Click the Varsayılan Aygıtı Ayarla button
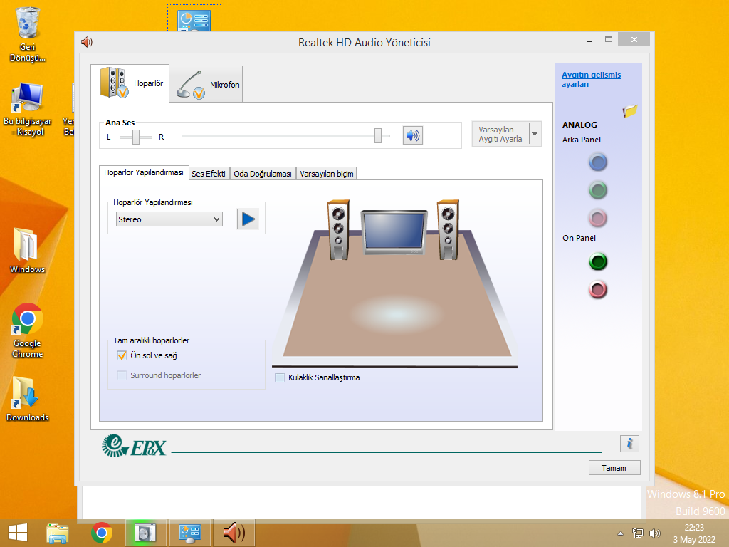The image size is (729, 547). [500, 134]
